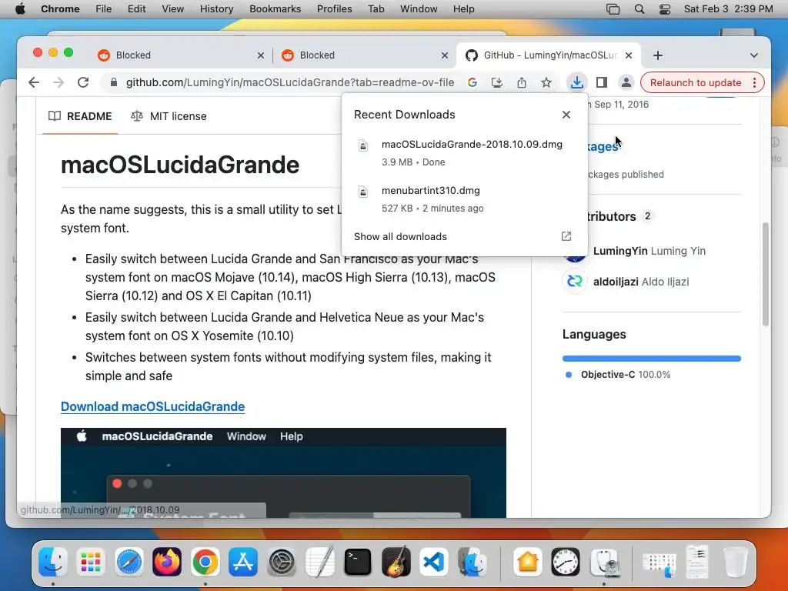Toggle the Chrome downloads toolbar icon
This screenshot has height=591, width=788.
tap(576, 82)
